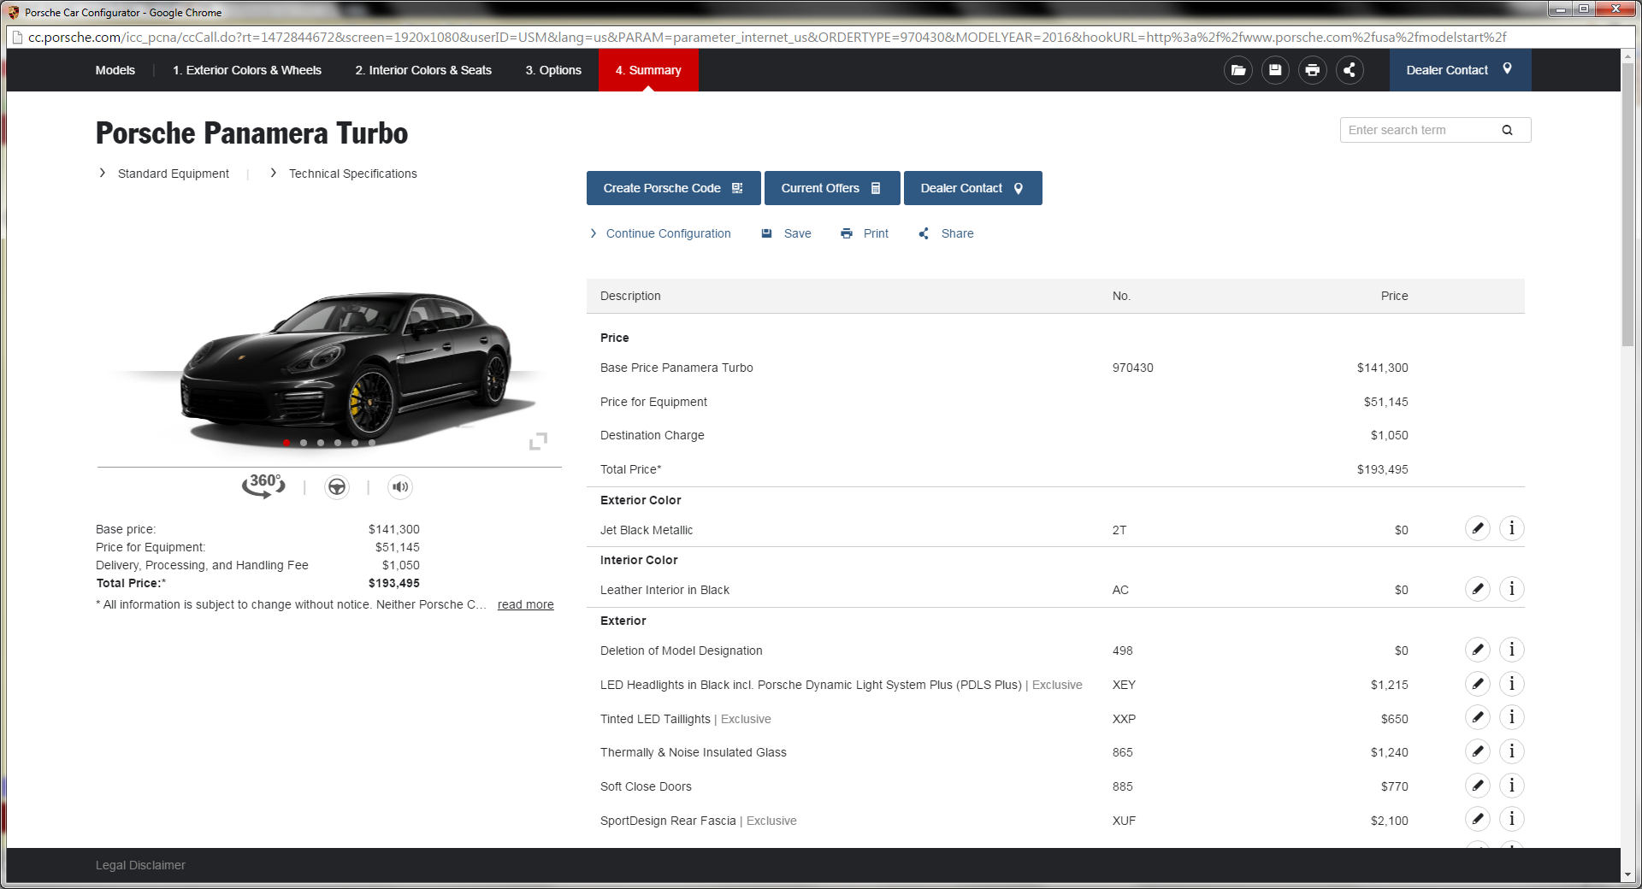The height and width of the screenshot is (889, 1642).
Task: Click the page vertical scrollbar thumb
Action: click(x=1627, y=205)
